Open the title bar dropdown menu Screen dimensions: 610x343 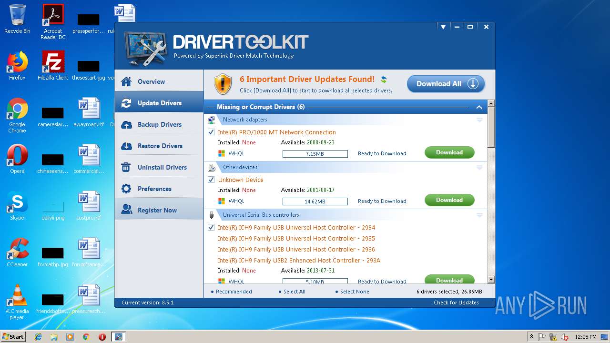point(443,27)
